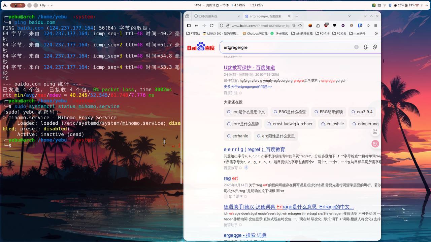Open the PT网站 bookmarks folder

193,34
